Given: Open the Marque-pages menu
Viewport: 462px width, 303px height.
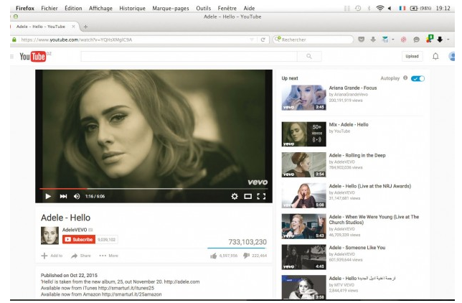Looking at the screenshot, I should [x=171, y=9].
